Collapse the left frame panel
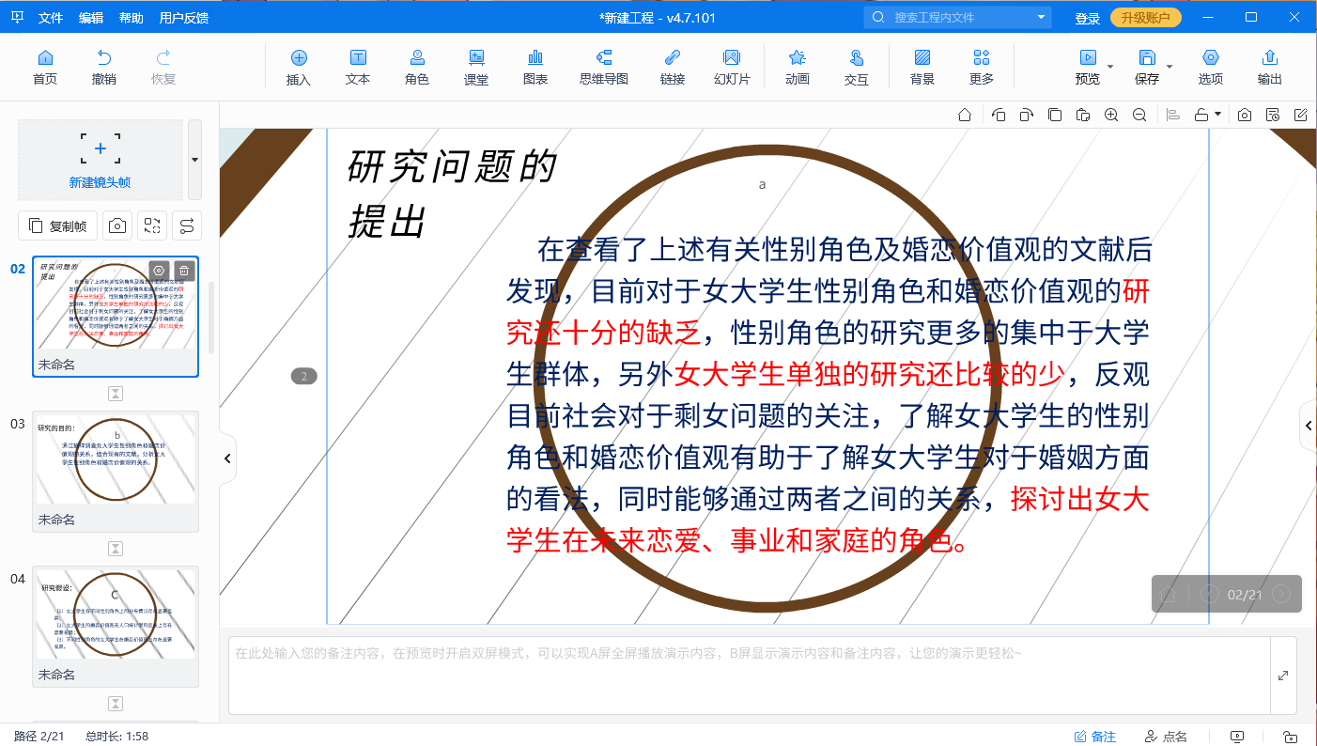Viewport: 1317px width, 746px height. [227, 458]
